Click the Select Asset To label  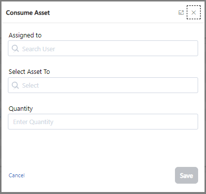point(29,72)
